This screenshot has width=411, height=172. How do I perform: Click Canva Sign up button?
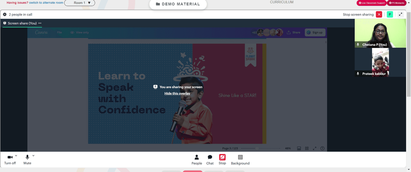click(x=315, y=32)
